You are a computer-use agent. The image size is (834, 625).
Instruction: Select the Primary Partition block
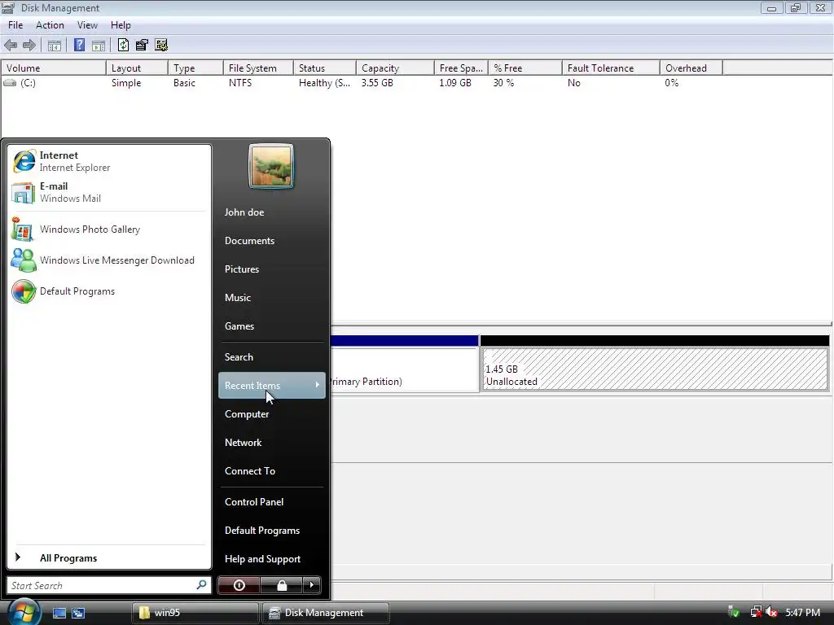[404, 369]
